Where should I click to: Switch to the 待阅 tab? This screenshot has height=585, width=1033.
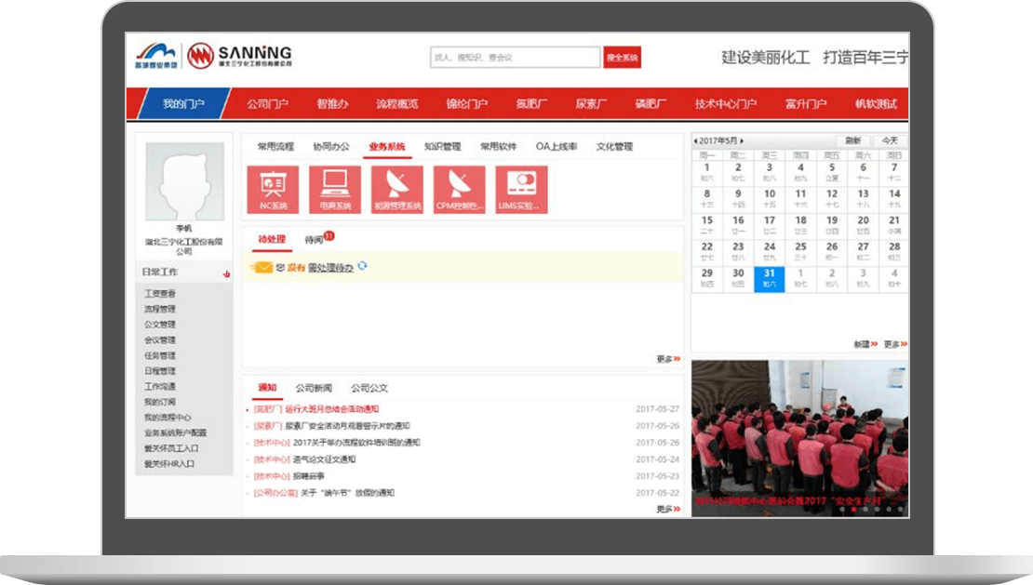click(x=315, y=240)
